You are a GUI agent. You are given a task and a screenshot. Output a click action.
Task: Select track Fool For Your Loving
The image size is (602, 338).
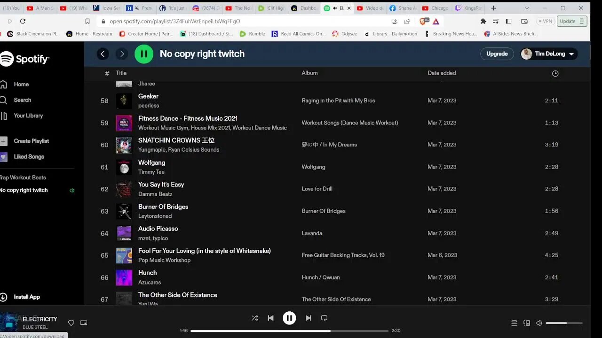pyautogui.click(x=205, y=251)
